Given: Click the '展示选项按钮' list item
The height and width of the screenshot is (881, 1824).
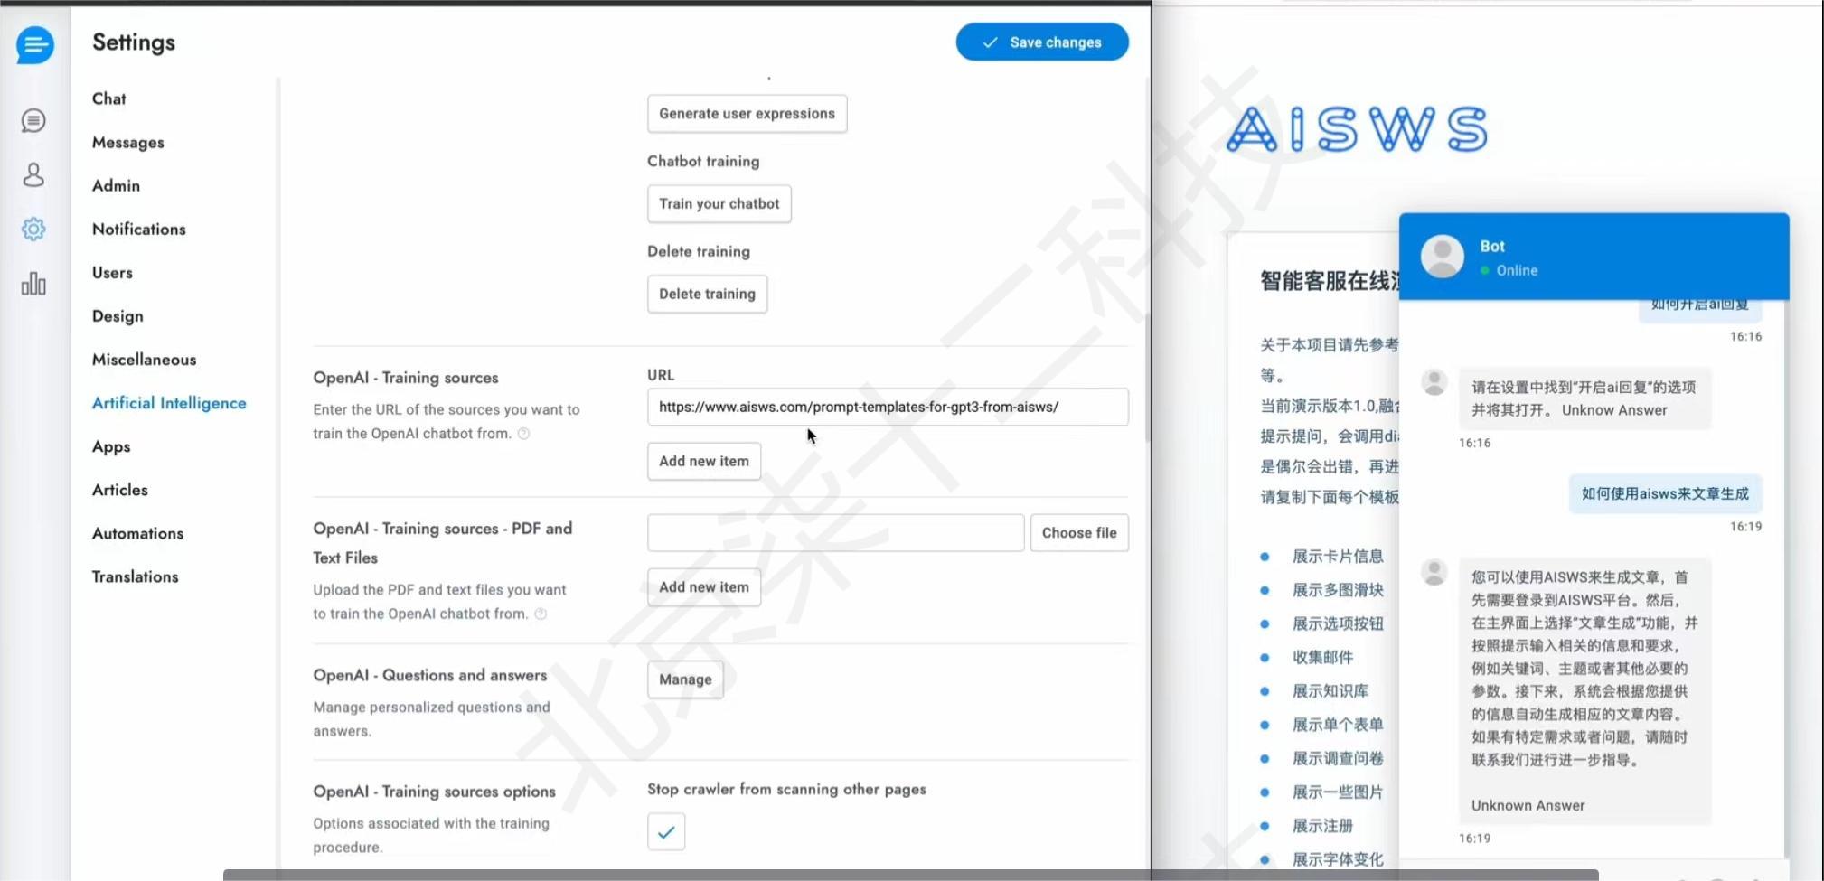Looking at the screenshot, I should point(1338,623).
